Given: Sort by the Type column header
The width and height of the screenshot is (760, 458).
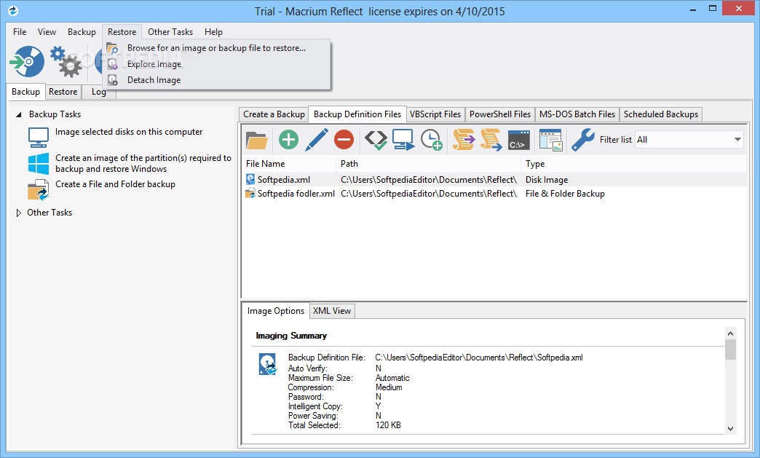Looking at the screenshot, I should [x=634, y=164].
